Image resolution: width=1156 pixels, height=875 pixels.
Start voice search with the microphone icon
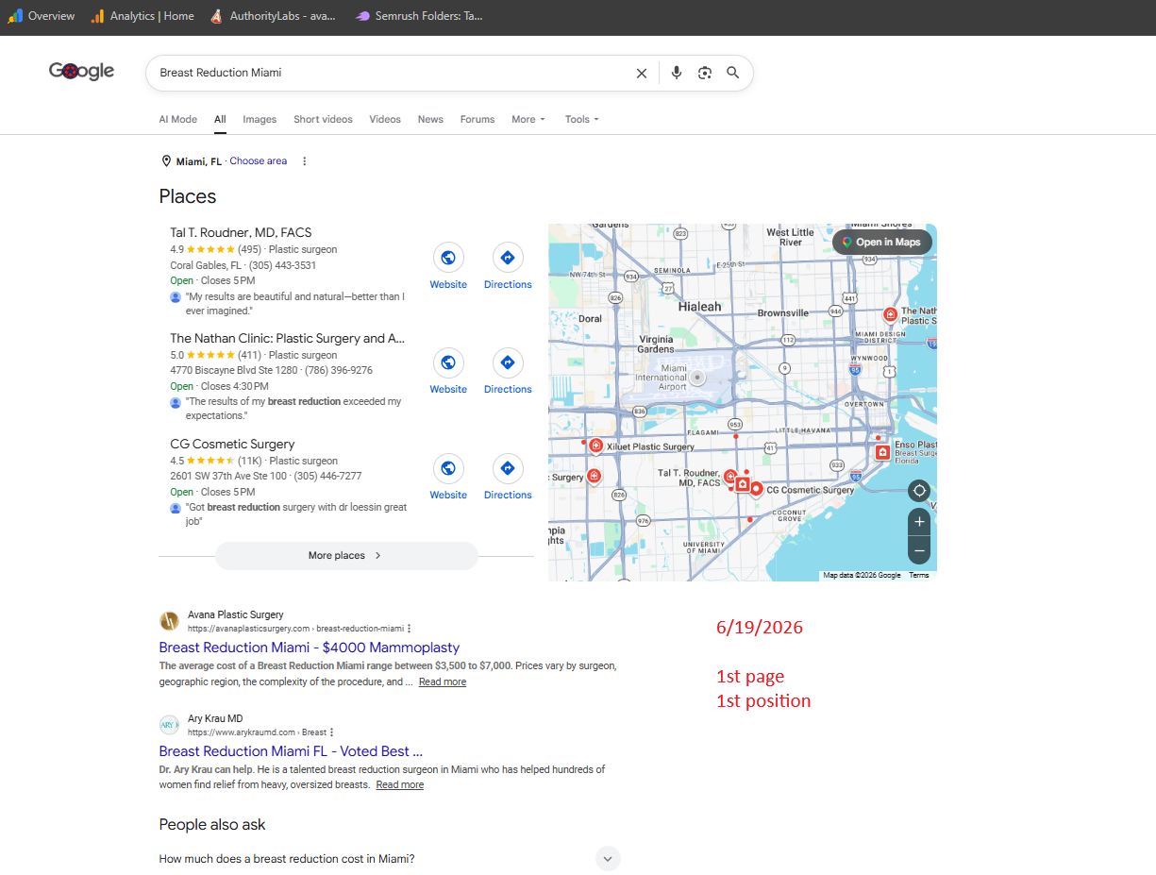(x=676, y=73)
